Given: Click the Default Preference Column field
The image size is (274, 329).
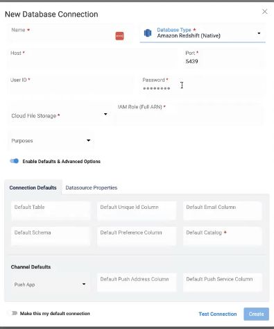Looking at the screenshot, I should [137, 236].
